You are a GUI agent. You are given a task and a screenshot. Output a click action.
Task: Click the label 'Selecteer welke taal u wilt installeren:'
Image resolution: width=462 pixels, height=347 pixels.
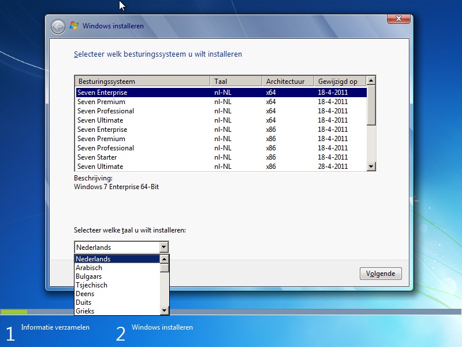tap(130, 230)
